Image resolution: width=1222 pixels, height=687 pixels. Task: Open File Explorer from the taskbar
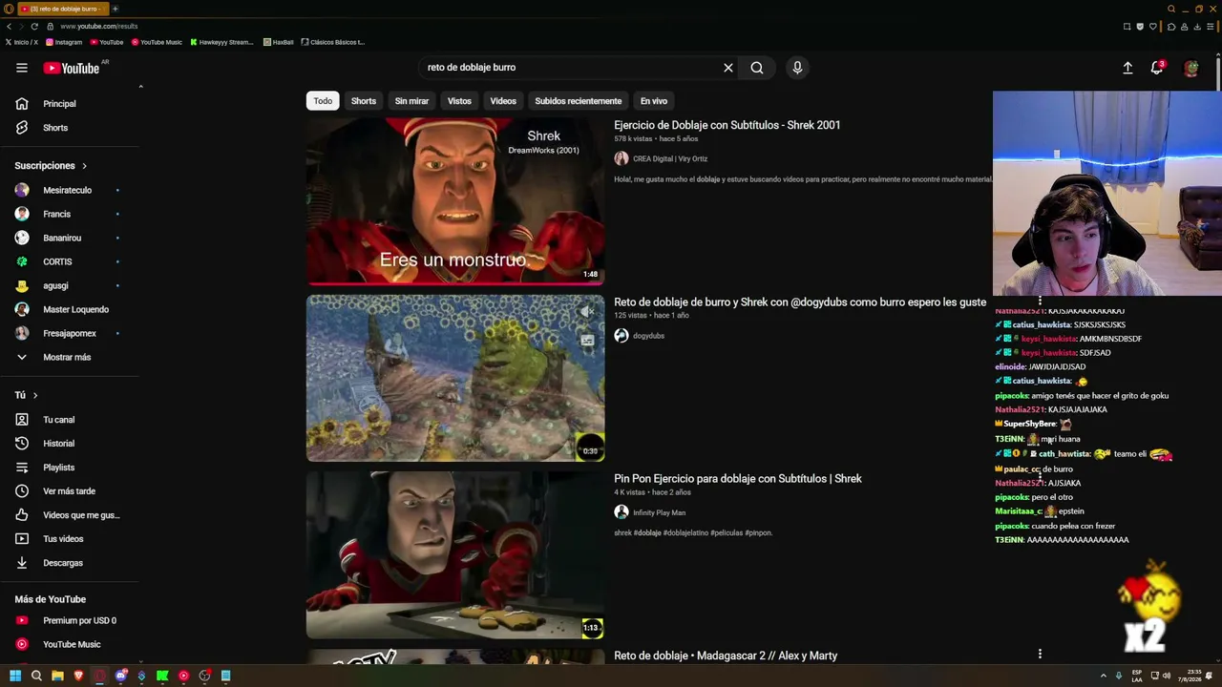pyautogui.click(x=57, y=676)
